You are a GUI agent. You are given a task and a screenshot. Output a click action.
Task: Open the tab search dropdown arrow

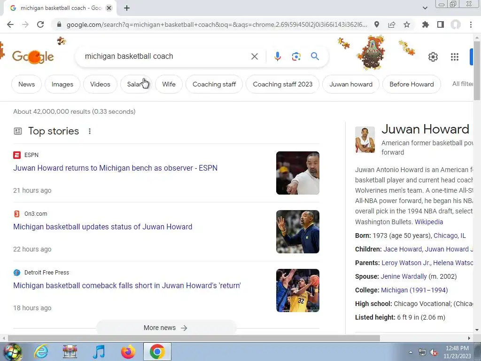[425, 8]
